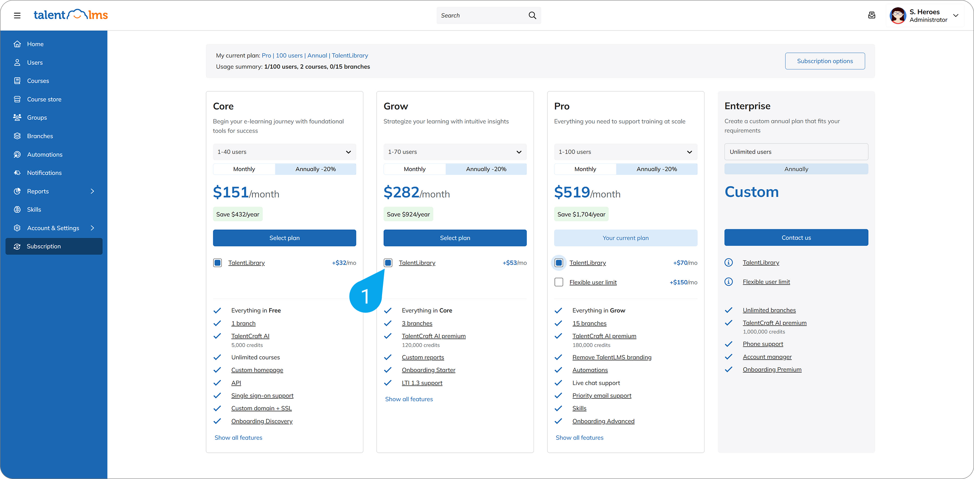Open Remove TalentLMS branding link

[x=612, y=357]
